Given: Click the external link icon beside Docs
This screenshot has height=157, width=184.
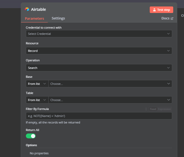Looking at the screenshot, I should [172, 18].
